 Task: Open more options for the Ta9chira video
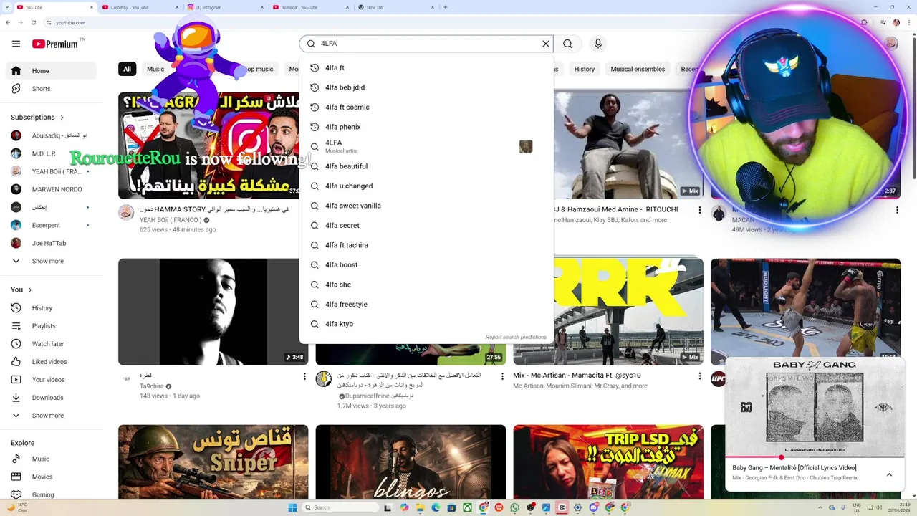pyautogui.click(x=304, y=376)
